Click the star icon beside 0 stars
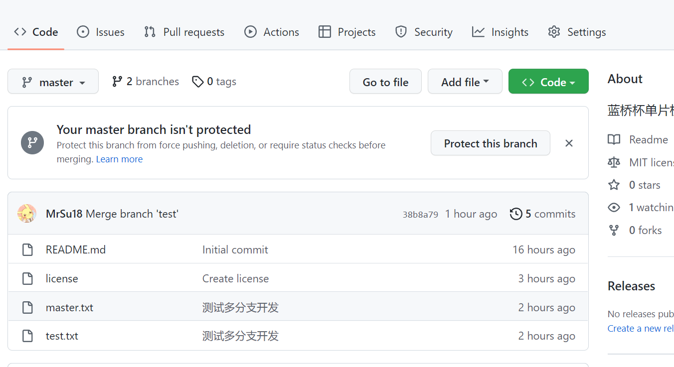This screenshot has width=674, height=367. point(614,185)
